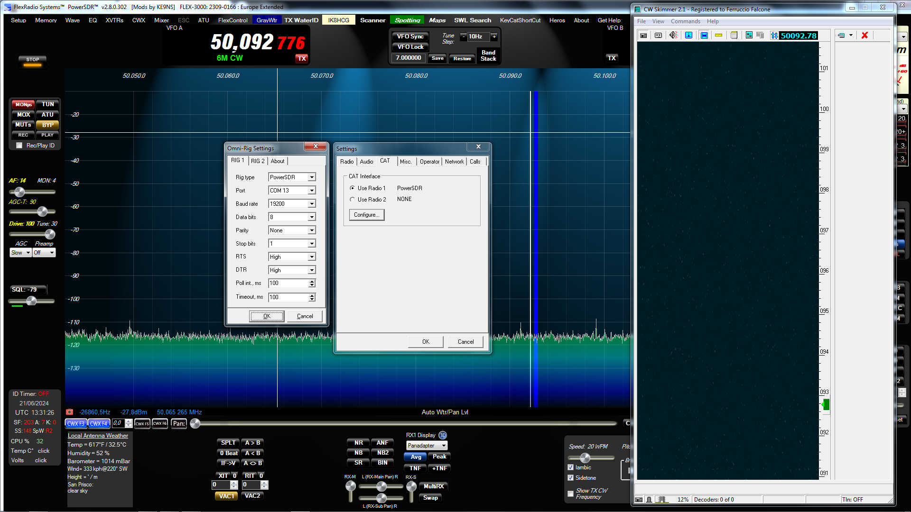Screen dimensions: 911x512
Task: Click the TX indicator under VFO B
Action: (612, 58)
